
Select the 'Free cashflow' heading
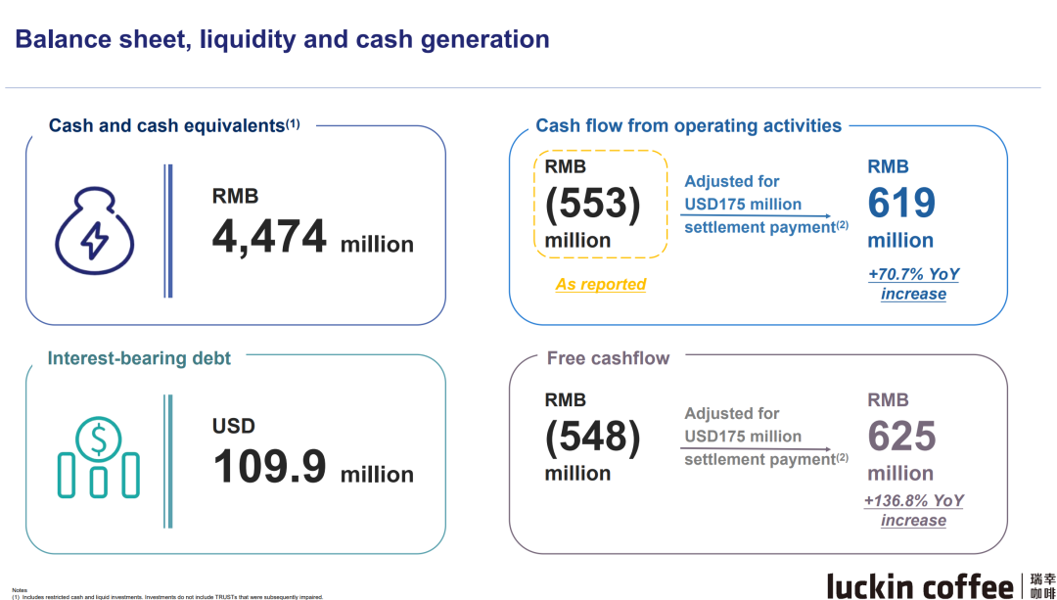point(608,358)
